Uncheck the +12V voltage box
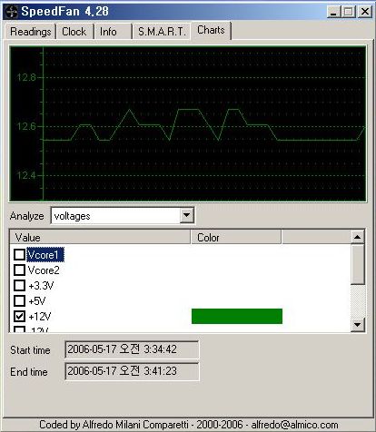The width and height of the screenshot is (376, 432). click(19, 316)
